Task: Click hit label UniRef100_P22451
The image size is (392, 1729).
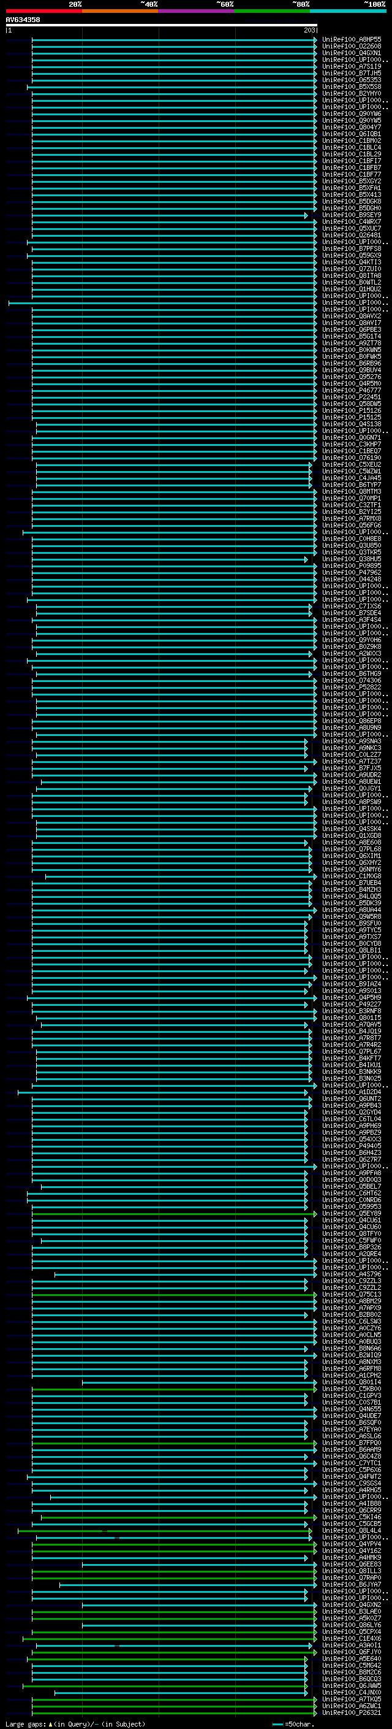Action: 352,397
